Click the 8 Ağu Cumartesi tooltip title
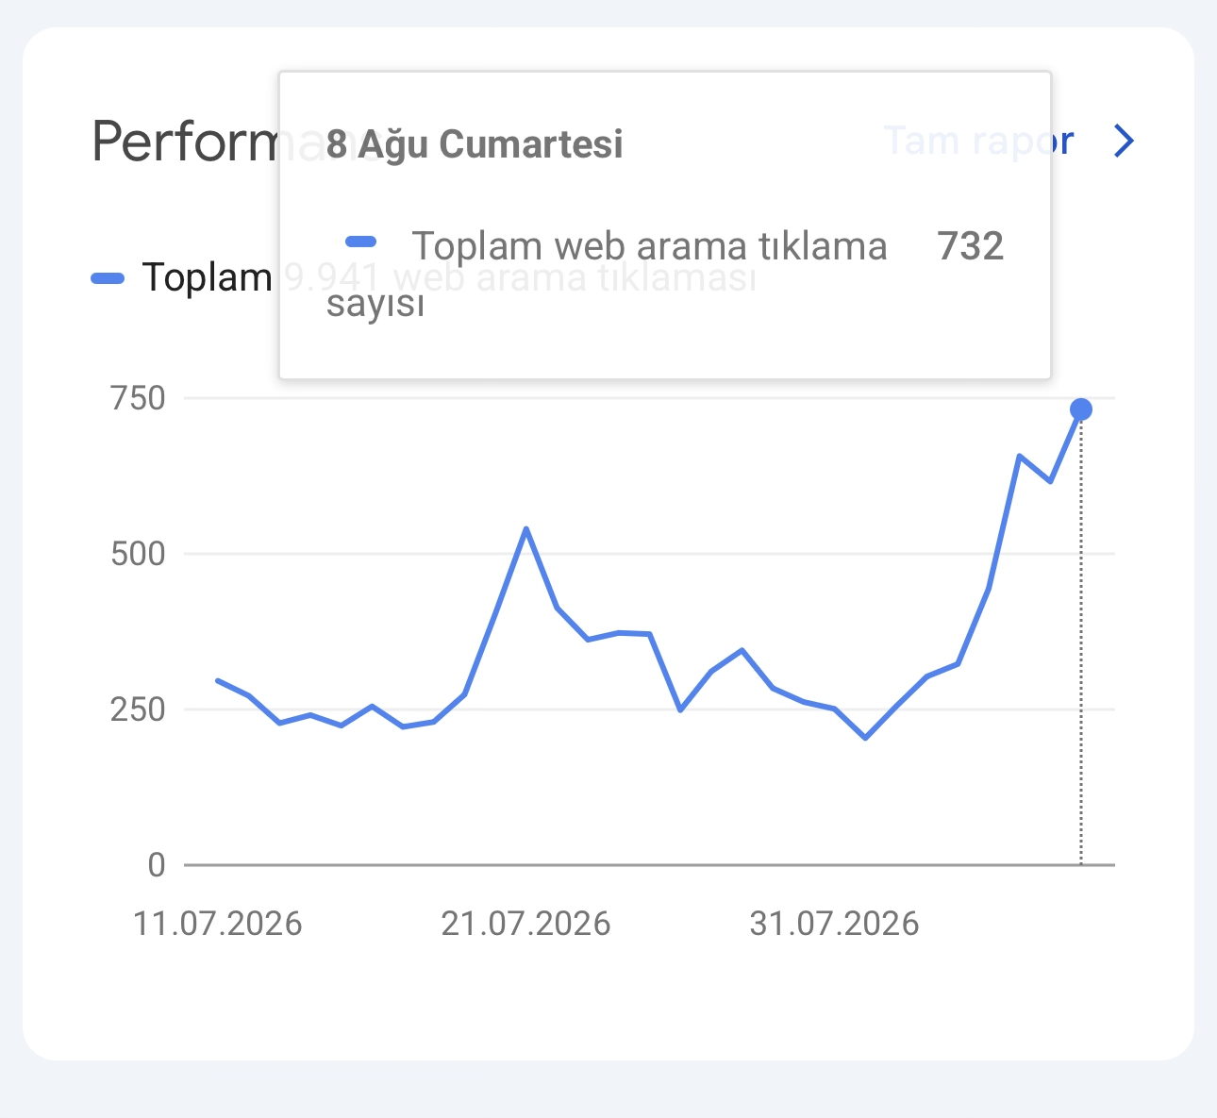 tap(475, 144)
